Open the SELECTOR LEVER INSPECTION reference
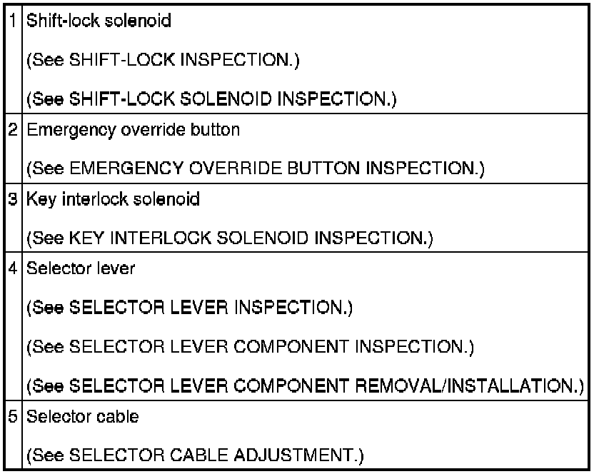This screenshot has height=474, width=594. pyautogui.click(x=208, y=308)
